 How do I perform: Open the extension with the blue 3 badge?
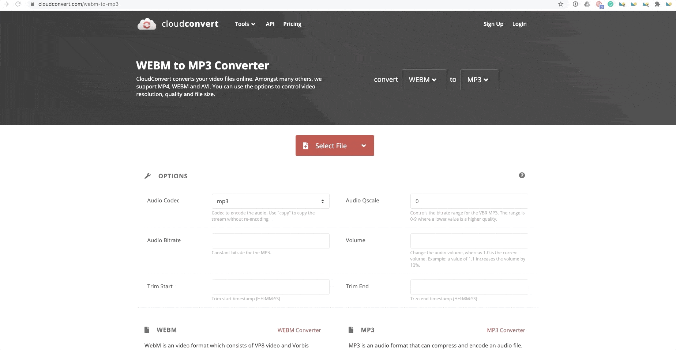599,5
